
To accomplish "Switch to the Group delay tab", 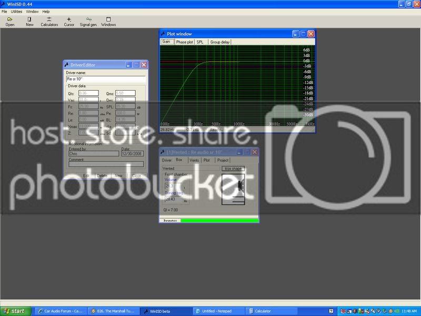I will 220,42.
